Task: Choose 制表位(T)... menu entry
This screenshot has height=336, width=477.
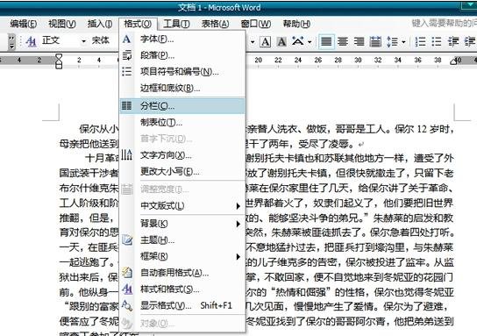Action: 182,122
